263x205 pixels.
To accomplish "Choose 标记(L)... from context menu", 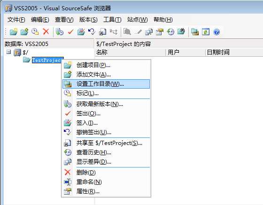I will click(106, 93).
